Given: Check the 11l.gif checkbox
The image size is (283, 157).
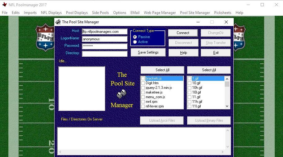Looking at the screenshot, I should click(x=189, y=106).
